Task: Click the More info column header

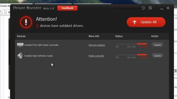Action: click(94, 36)
